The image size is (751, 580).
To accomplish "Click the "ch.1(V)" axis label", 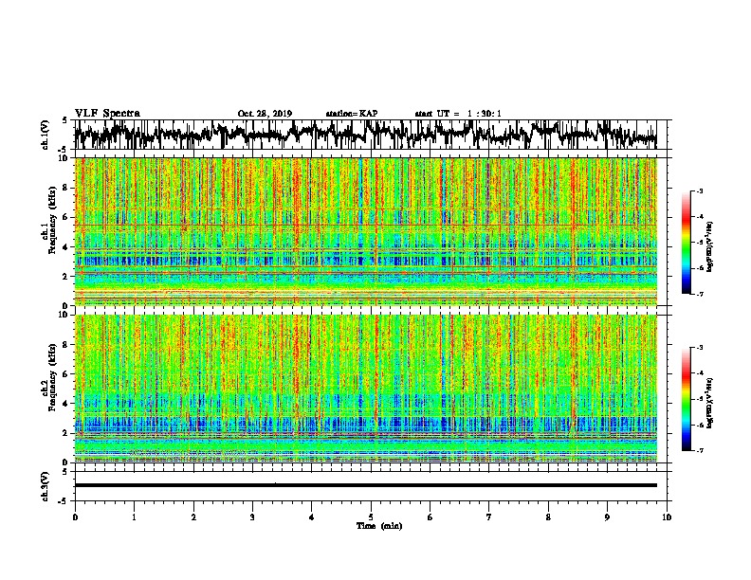I will (46, 135).
